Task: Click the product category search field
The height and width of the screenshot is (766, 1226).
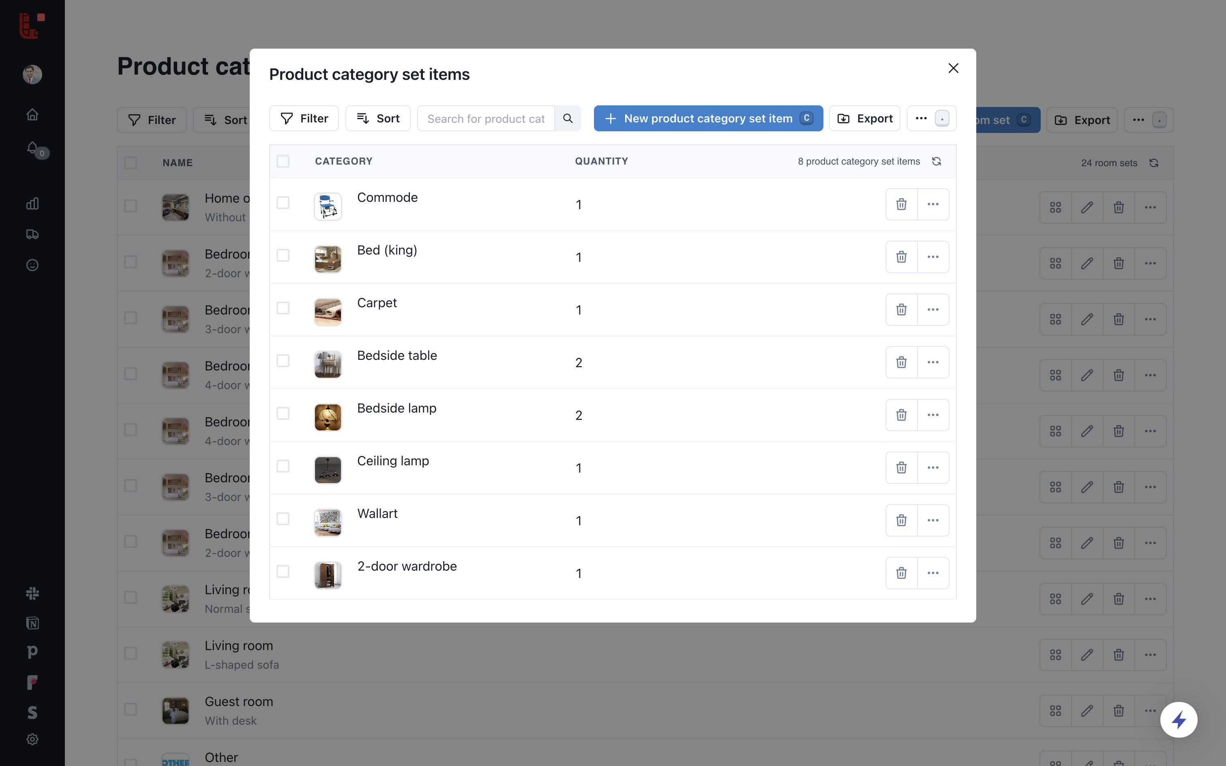Action: (485, 118)
